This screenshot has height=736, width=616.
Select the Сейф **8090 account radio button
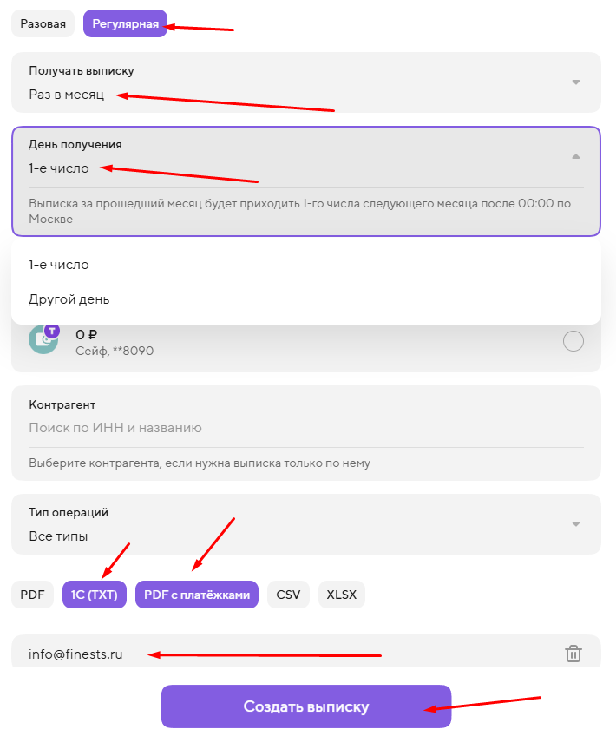tap(573, 342)
